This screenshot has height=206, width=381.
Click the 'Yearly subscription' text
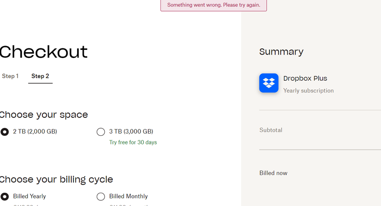308,91
